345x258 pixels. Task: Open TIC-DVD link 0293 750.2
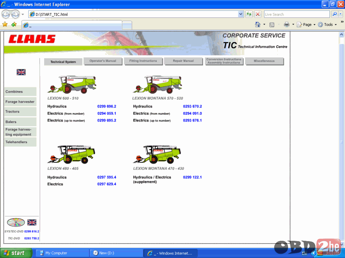coord(32,238)
